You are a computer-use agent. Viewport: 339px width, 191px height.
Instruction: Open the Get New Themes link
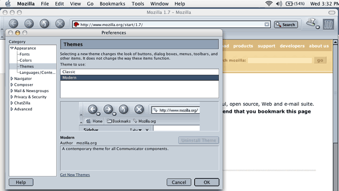click(75, 175)
